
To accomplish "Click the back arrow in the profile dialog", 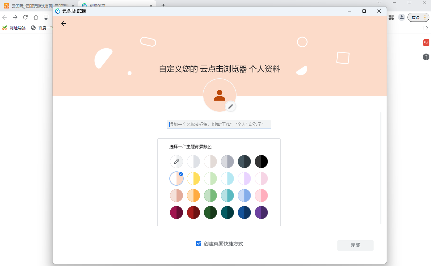I will click(x=64, y=23).
